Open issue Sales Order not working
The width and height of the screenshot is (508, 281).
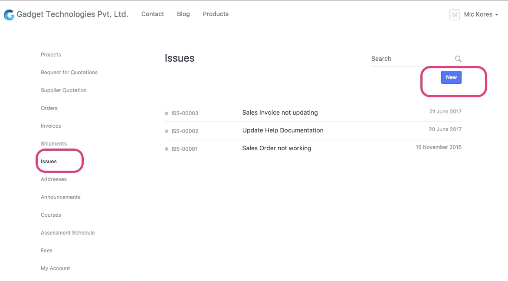276,148
